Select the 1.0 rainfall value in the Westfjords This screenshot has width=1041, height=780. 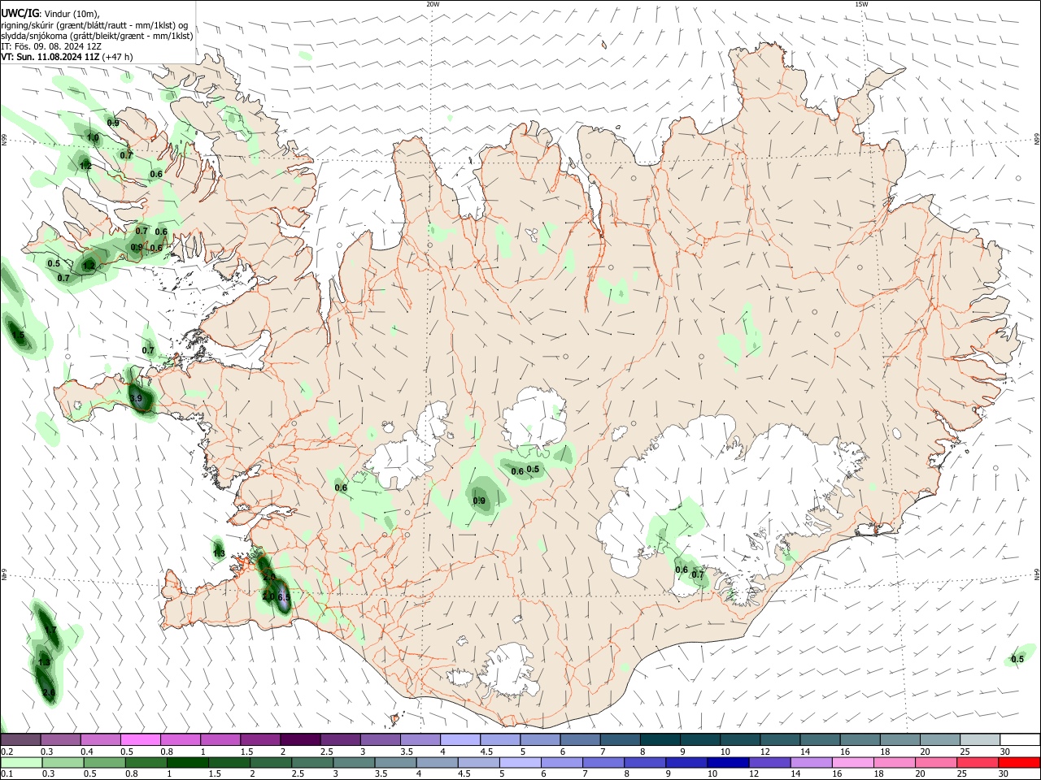(x=93, y=138)
